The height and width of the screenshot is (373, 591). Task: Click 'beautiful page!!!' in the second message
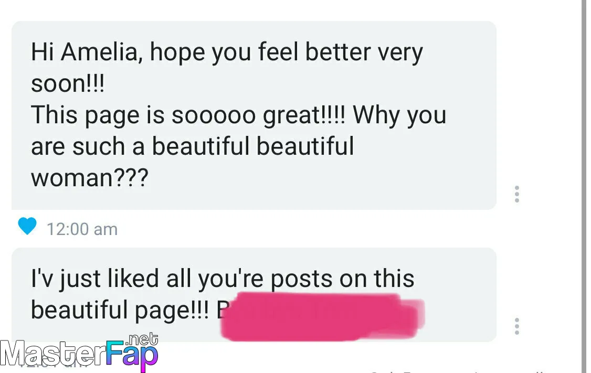(x=120, y=311)
